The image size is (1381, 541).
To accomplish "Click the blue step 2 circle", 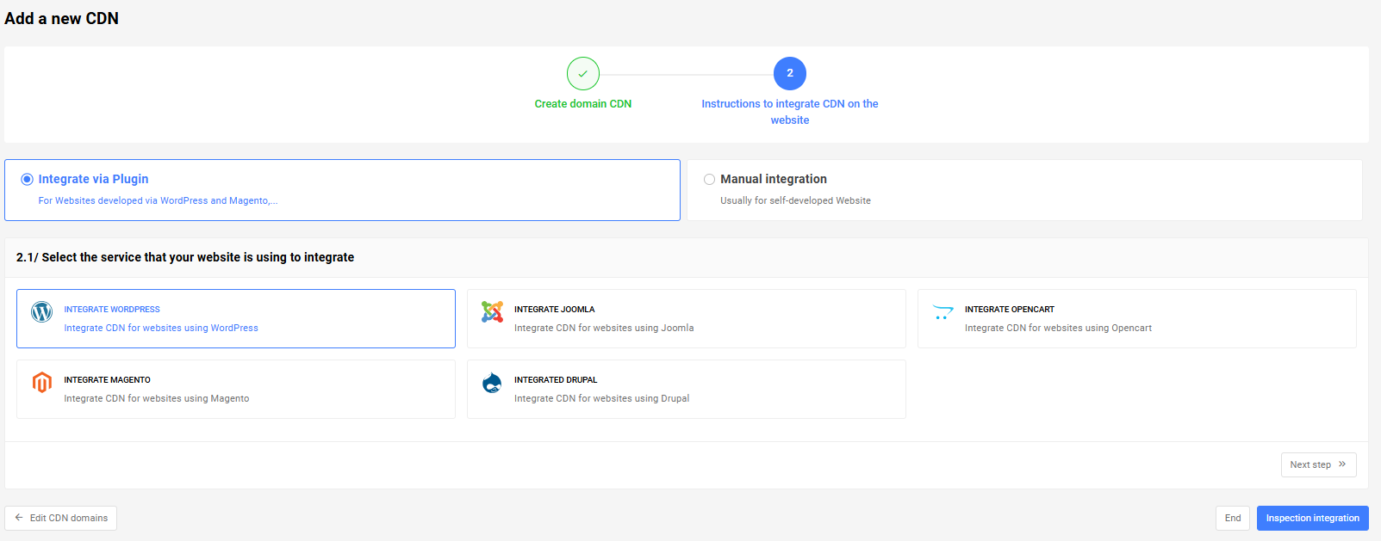I will click(790, 74).
